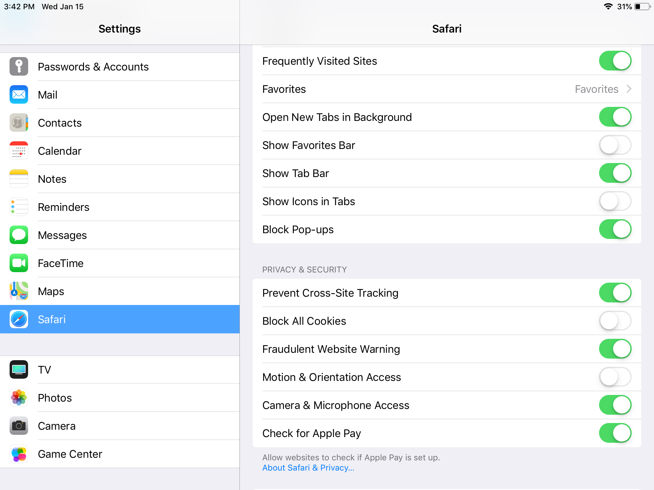This screenshot has width=654, height=490.
Task: Disable Prevent Cross-Site Tracking toggle
Action: coord(615,293)
